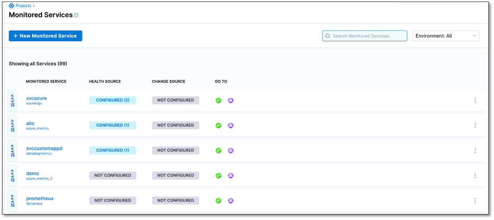Viewport: 494px width, 220px height.
Task: Open the three-dot options menu for svcazure
Action: click(475, 100)
